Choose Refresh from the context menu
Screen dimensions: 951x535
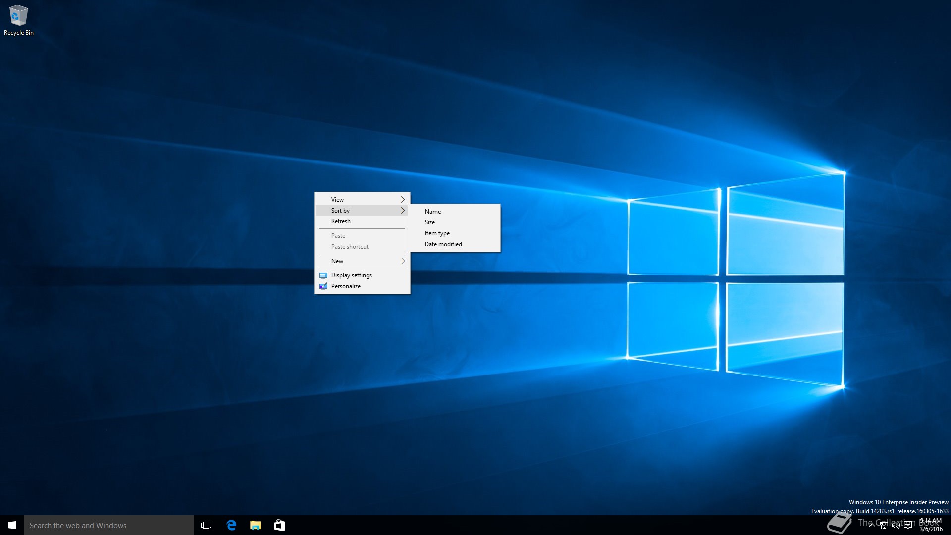coord(362,221)
